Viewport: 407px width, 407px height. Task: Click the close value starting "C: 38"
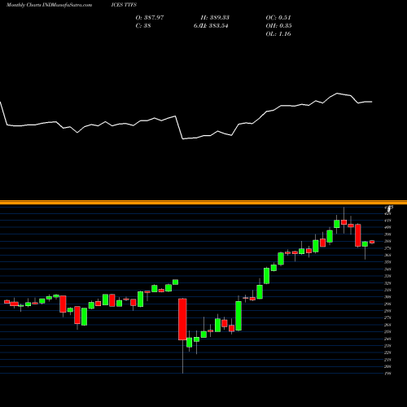143,25
